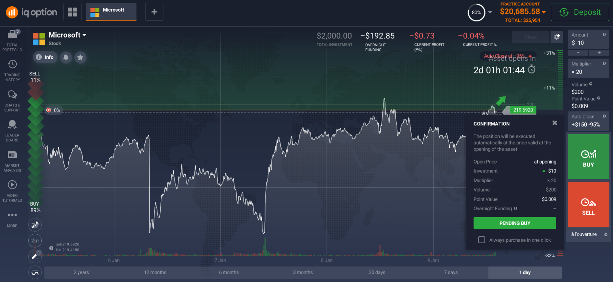
Task: Click the 219.6920 price label
Action: click(x=523, y=110)
